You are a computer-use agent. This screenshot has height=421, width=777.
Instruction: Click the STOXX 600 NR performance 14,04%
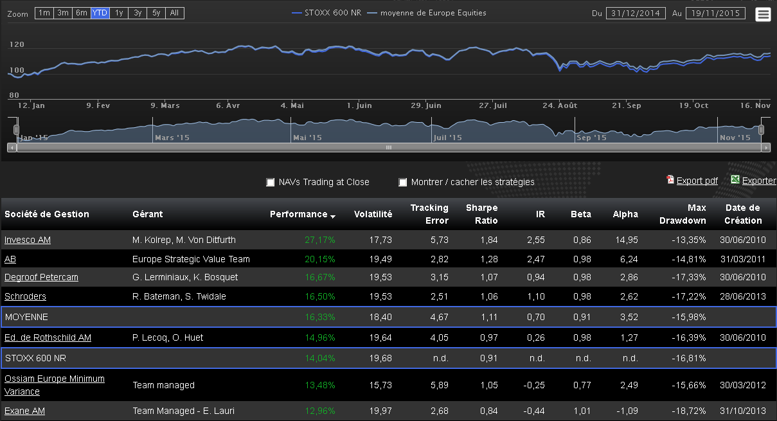coord(320,358)
